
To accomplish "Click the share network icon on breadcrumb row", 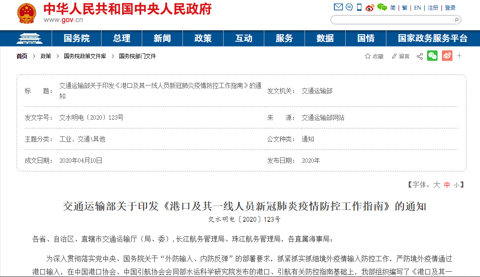I will coord(419,57).
